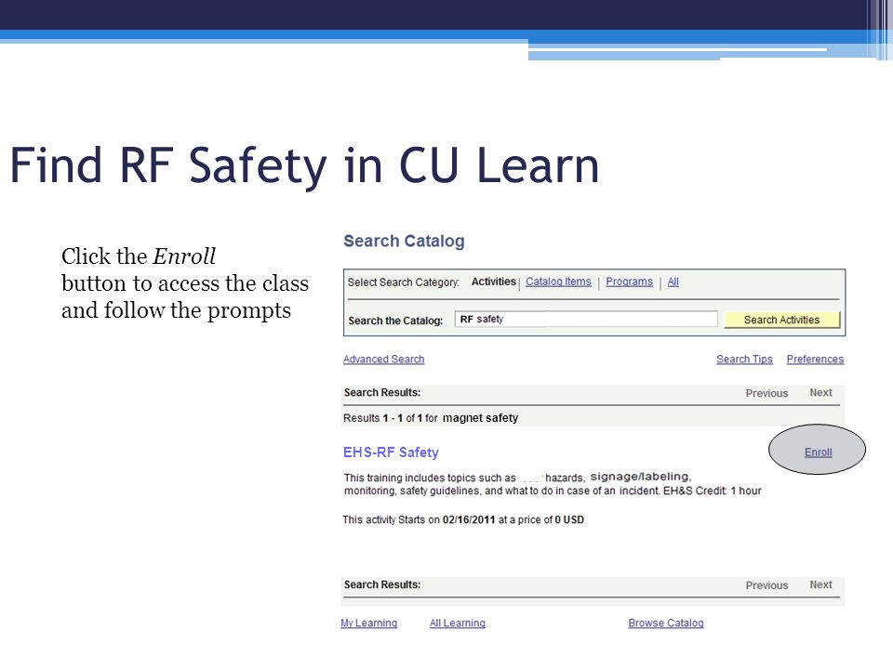
Task: Open the Preferences link
Action: pyautogui.click(x=815, y=360)
